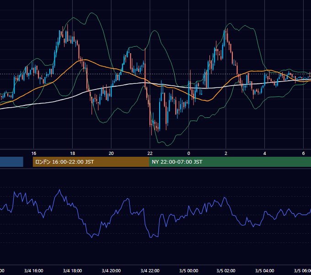The width and height of the screenshot is (311, 275).
Task: Click the 3/4 20:00 label on lower axis
Action: [111, 271]
